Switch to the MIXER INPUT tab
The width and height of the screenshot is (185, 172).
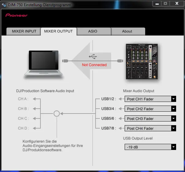pyautogui.click(x=24, y=31)
